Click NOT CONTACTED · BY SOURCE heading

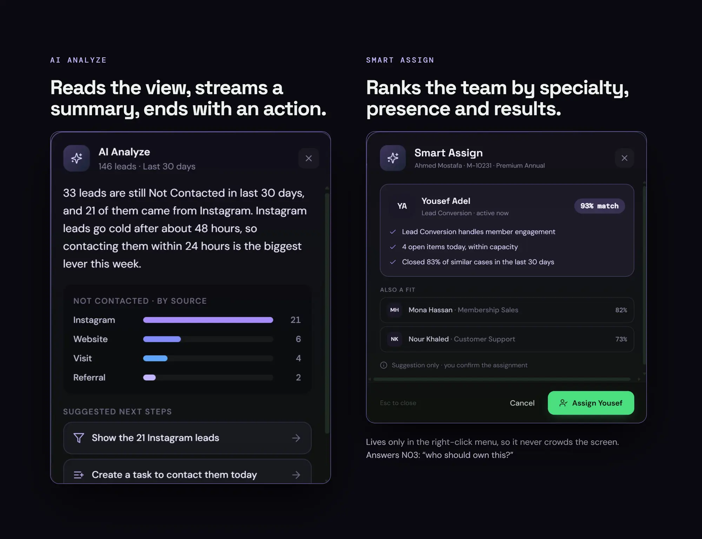click(140, 301)
